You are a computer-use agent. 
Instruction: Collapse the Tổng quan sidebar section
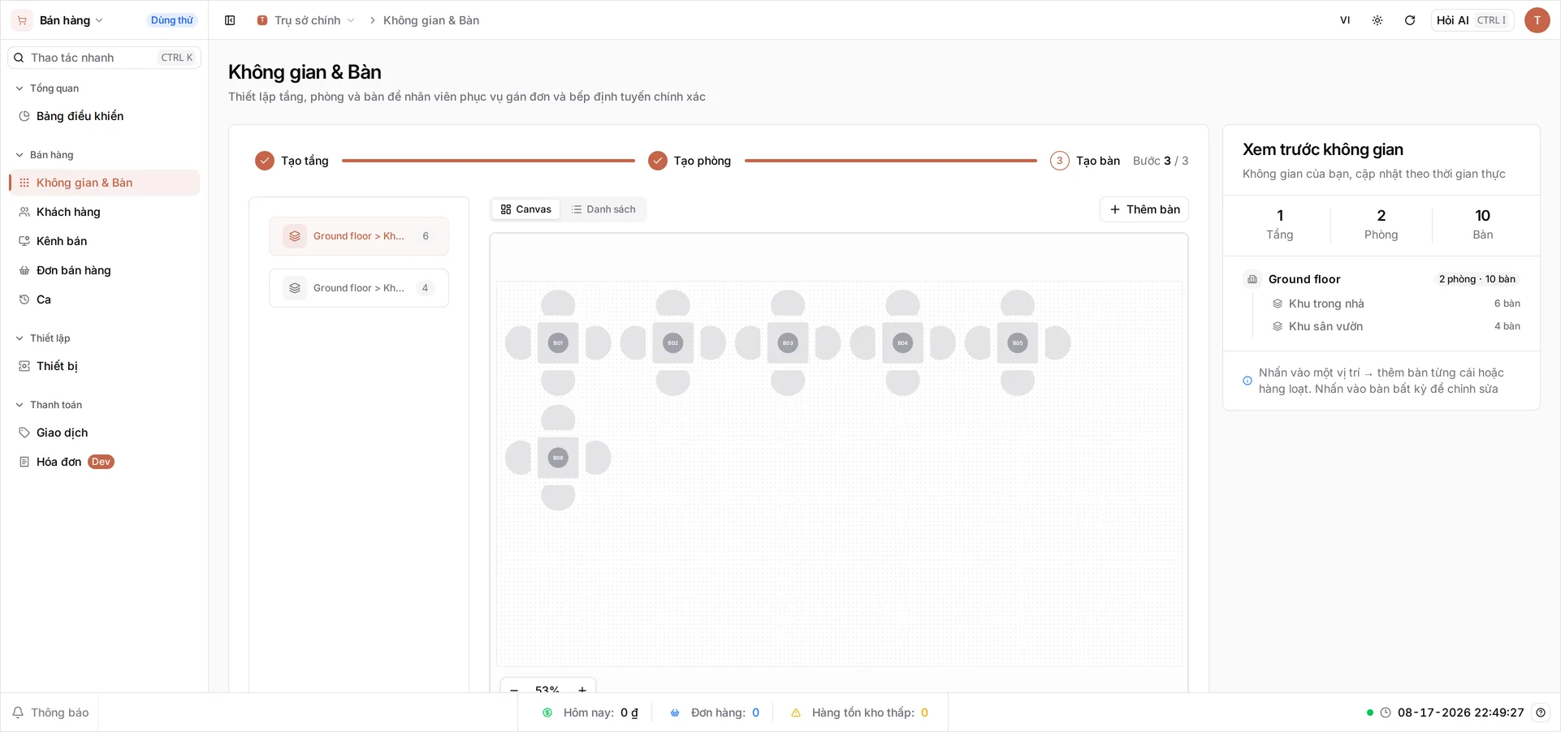[49, 88]
